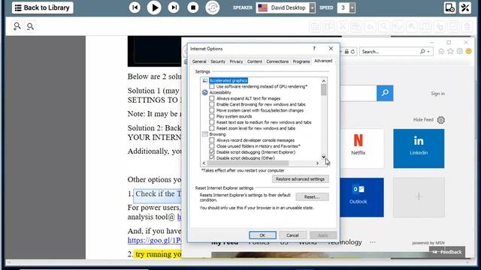Image resolution: width=481 pixels, height=270 pixels.
Task: Open the LinkedIn tile
Action: coord(419,148)
